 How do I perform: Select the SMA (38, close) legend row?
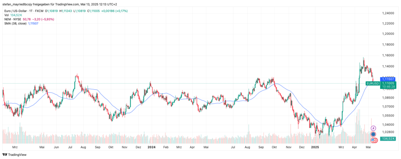[x=21, y=23]
